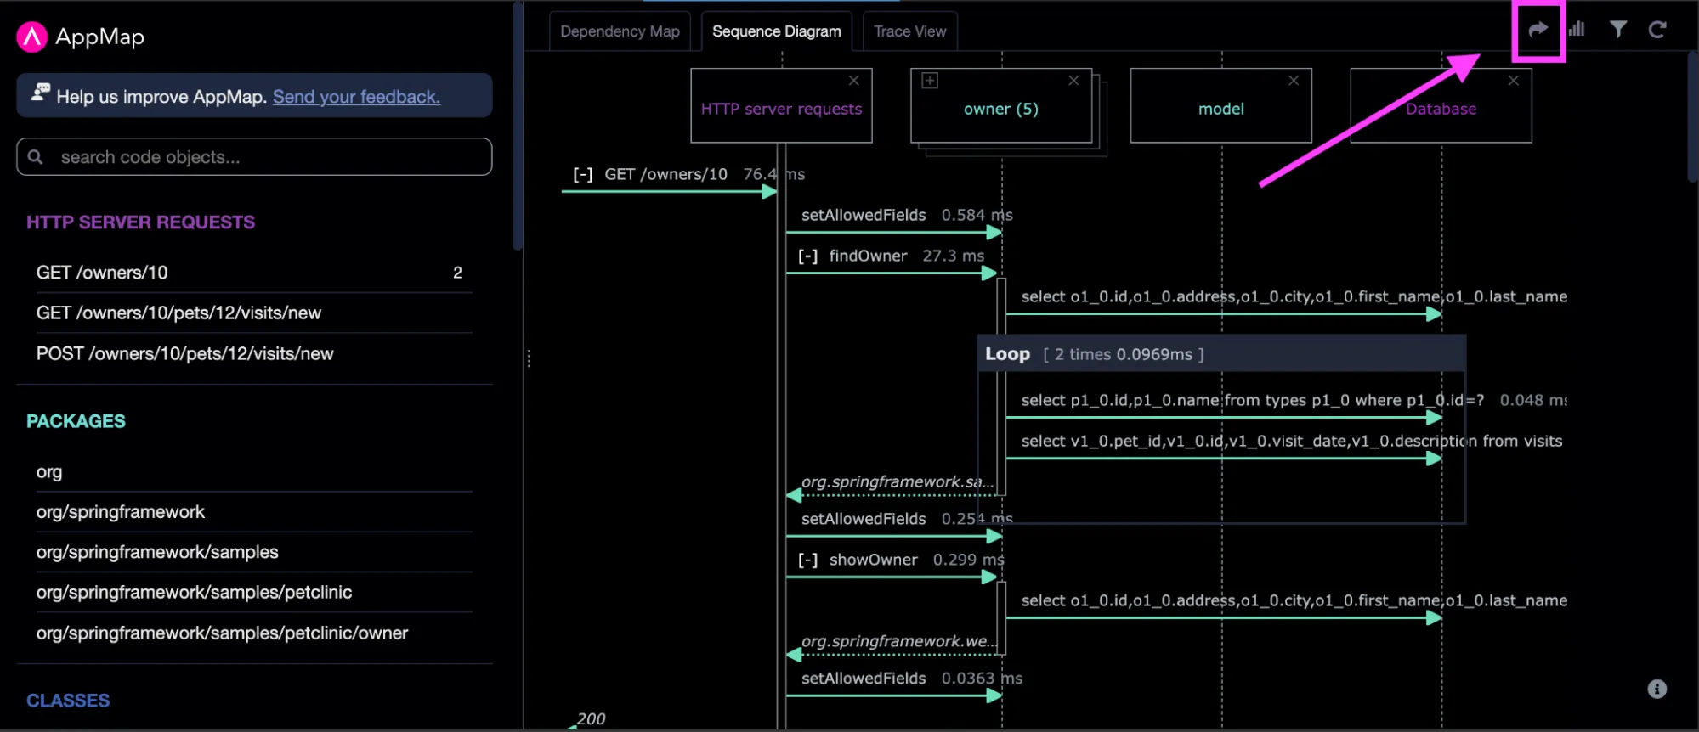Open the Trace View tab
Screen dimensions: 1699x732
(x=909, y=31)
